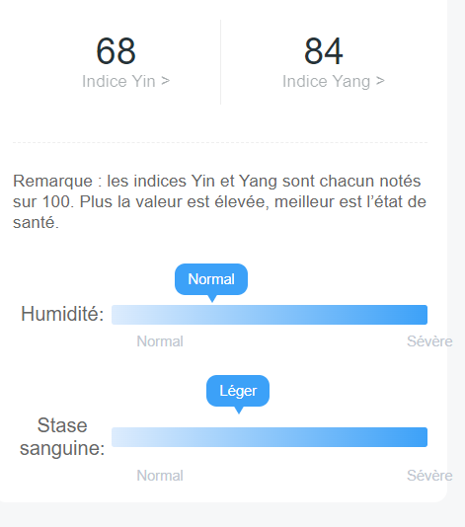
Task: Click the Sévère scale label under Humidité
Action: point(429,341)
